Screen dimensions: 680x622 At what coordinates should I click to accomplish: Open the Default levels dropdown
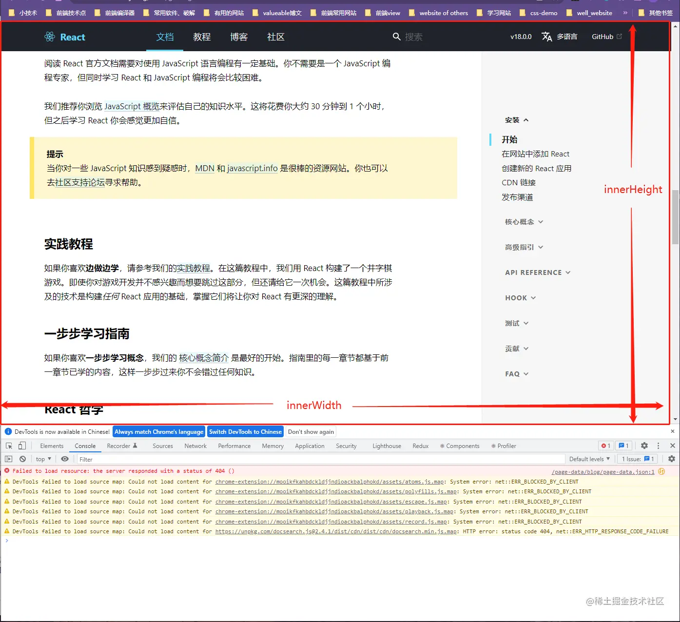[x=589, y=459]
